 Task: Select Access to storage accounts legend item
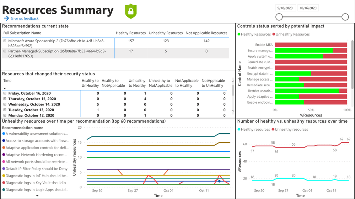[x=36, y=141]
